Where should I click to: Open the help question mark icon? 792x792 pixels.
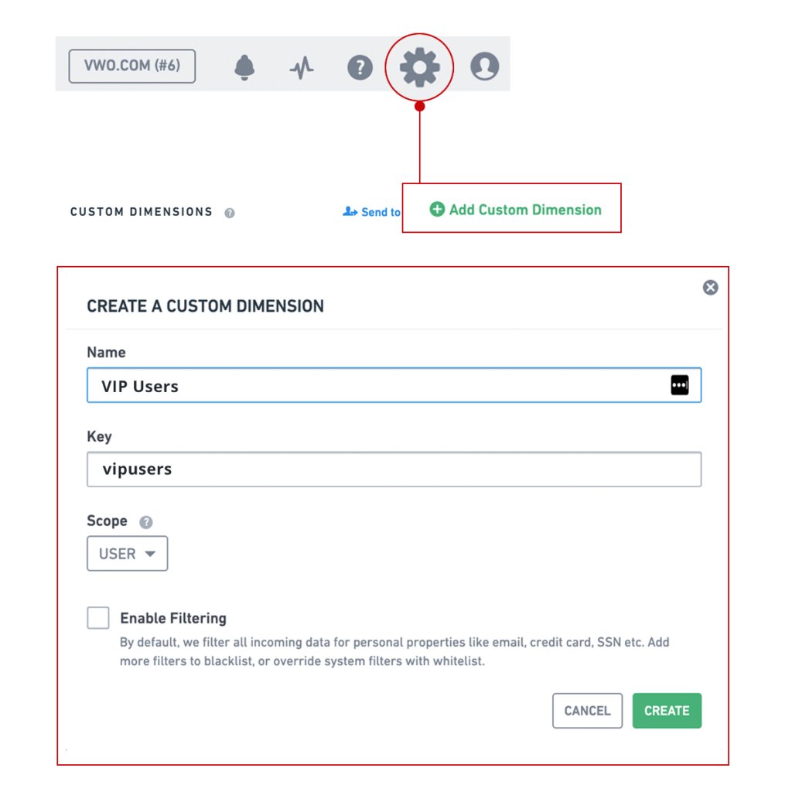click(x=360, y=67)
